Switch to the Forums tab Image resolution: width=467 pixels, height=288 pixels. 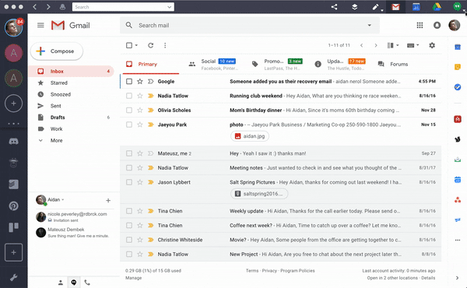tap(393, 64)
